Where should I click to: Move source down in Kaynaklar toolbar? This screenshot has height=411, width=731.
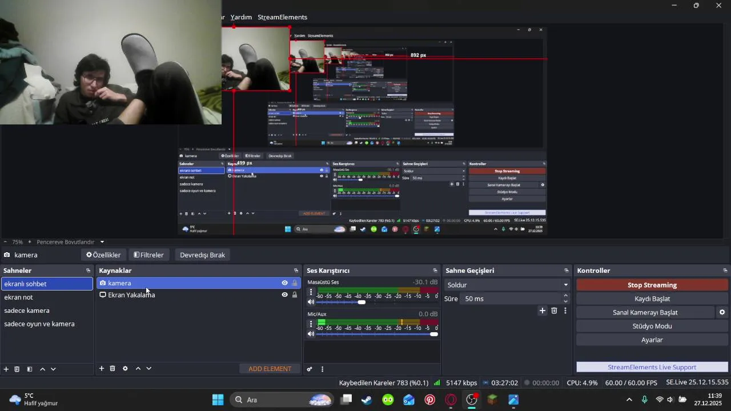coord(148,369)
